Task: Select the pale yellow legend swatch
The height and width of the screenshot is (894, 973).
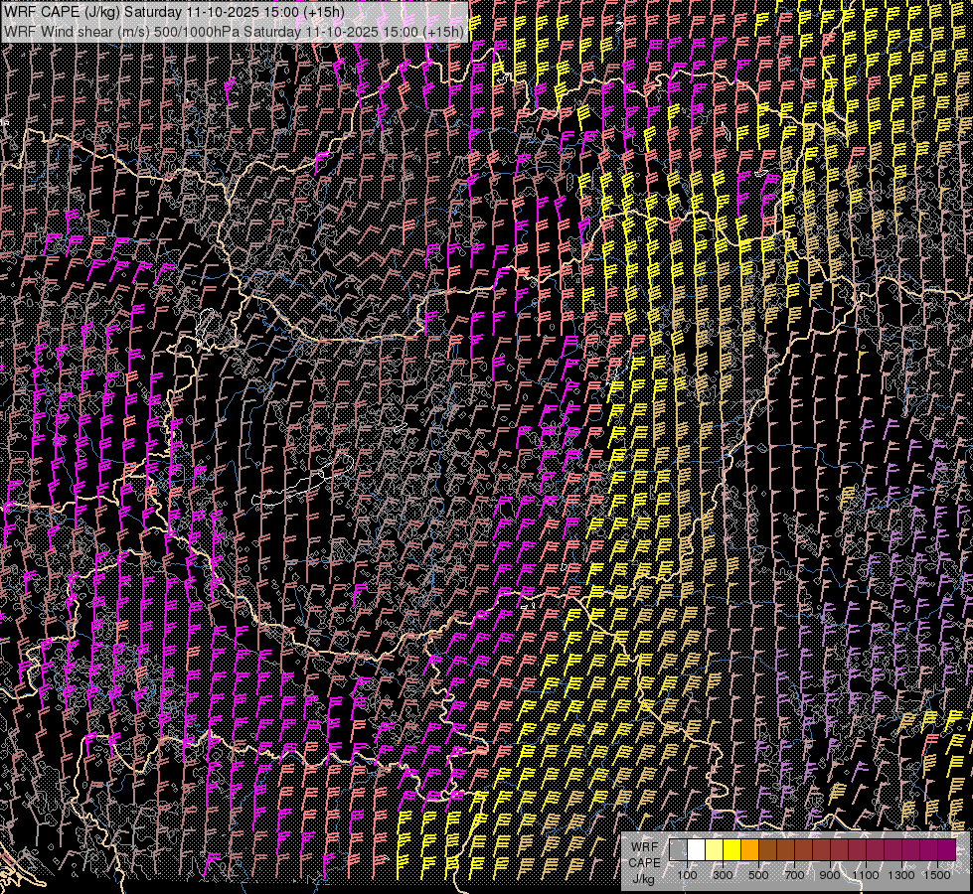Action: (715, 850)
